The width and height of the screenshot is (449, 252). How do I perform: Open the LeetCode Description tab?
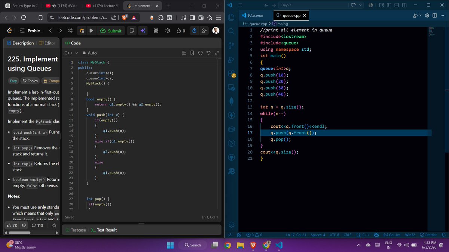tap(20, 43)
